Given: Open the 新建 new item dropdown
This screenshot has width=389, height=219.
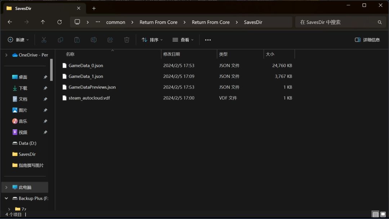Looking at the screenshot, I should click(x=18, y=40).
